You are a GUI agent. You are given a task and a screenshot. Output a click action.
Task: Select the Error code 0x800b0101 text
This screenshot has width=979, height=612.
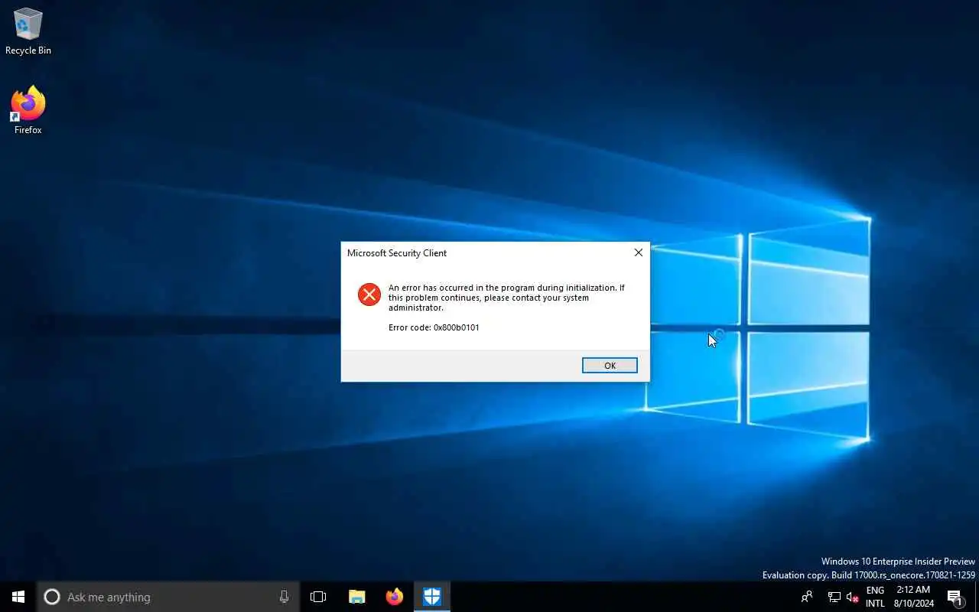[x=434, y=327]
